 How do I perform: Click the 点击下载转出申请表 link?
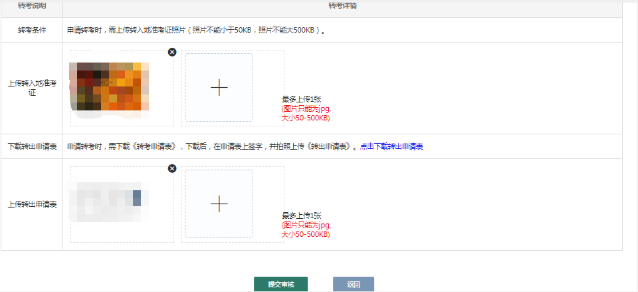(x=391, y=146)
